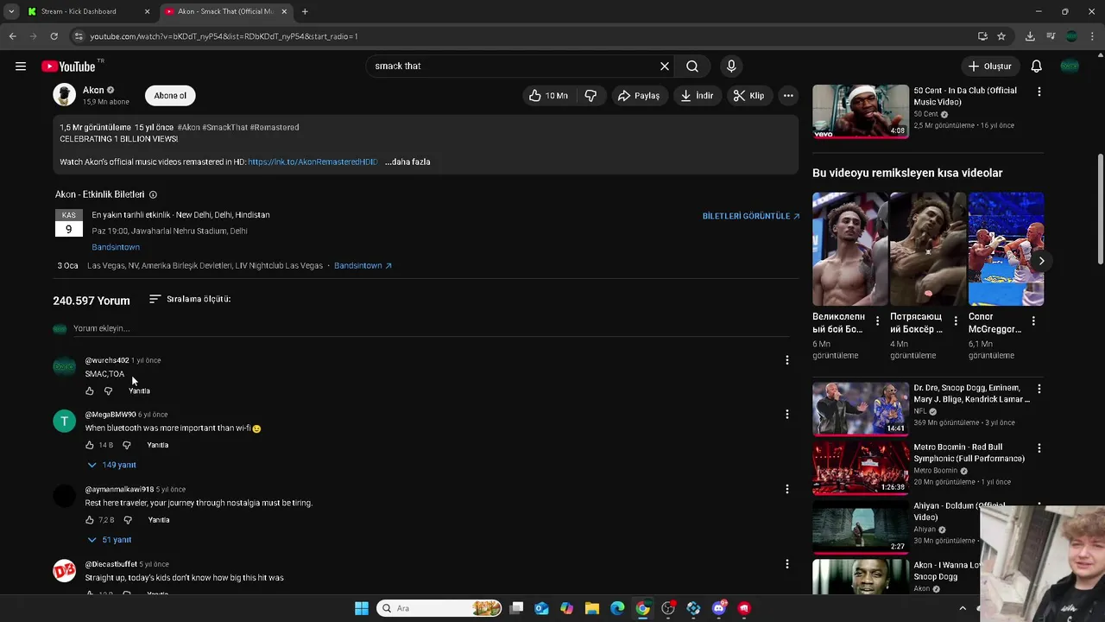
Task: Open menu for the Великолепный бой short
Action: [877, 321]
